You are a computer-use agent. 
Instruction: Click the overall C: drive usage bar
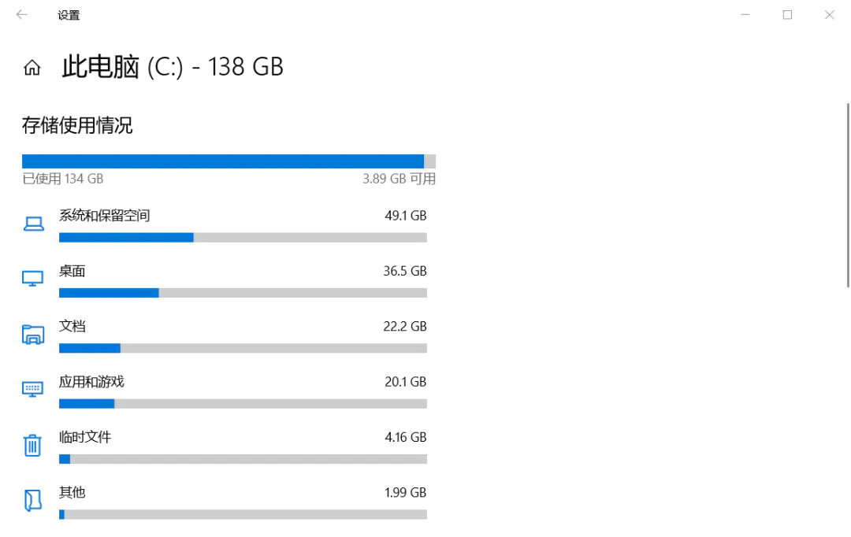[x=229, y=161]
